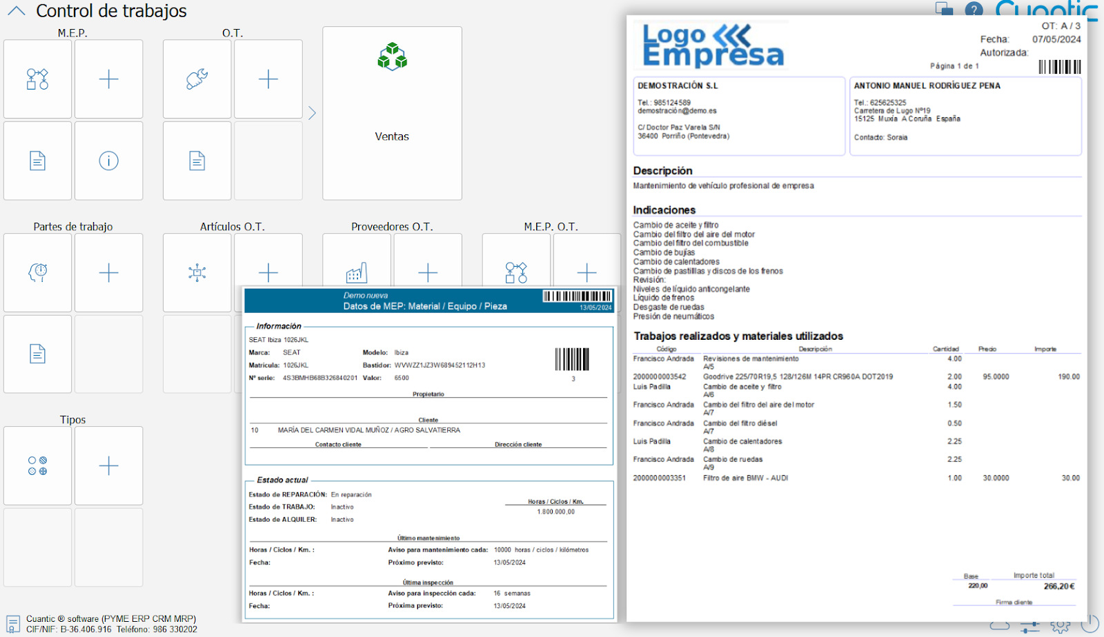Open the Partes de trabajo document tile

coord(37,354)
